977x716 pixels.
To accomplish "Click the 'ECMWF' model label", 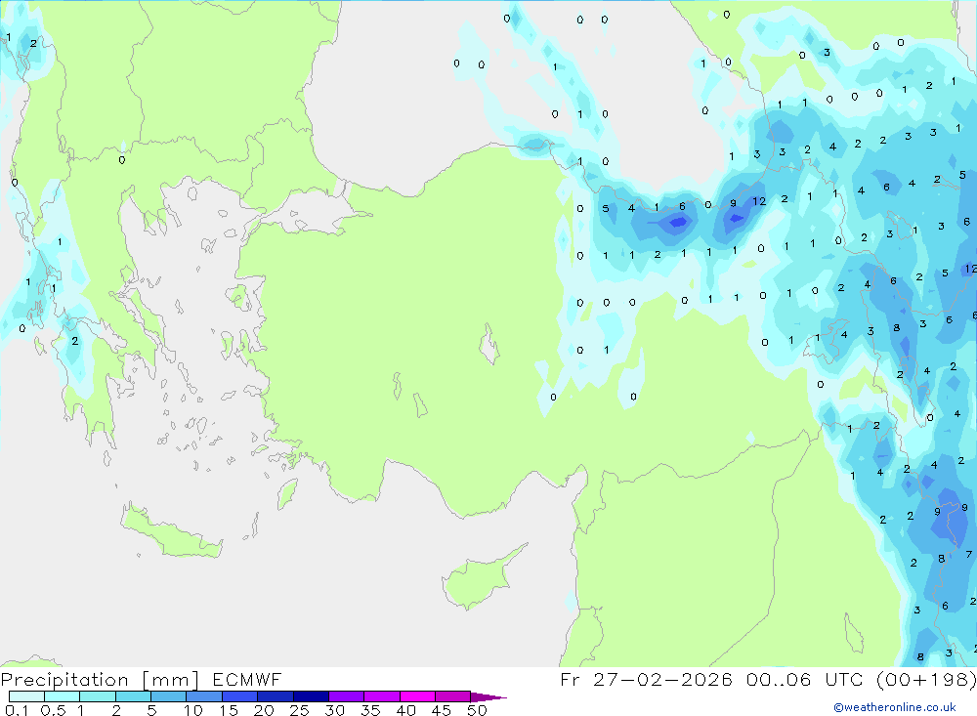I will point(247,680).
